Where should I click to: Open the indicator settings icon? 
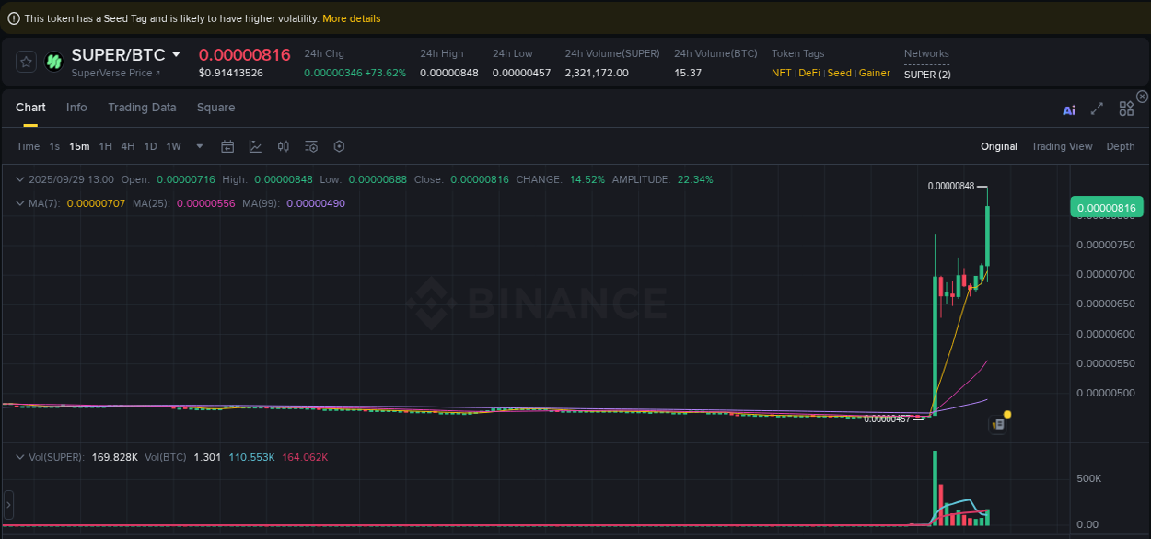310,145
